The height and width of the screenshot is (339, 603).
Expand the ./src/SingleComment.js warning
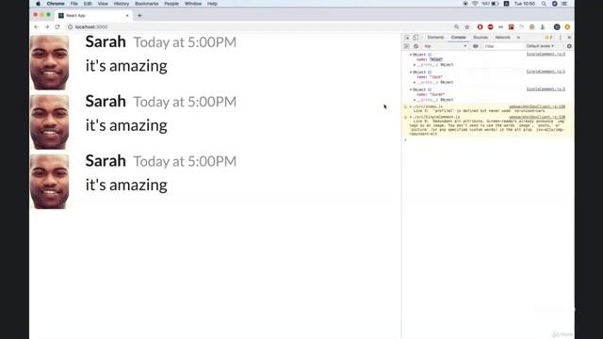pyautogui.click(x=411, y=117)
